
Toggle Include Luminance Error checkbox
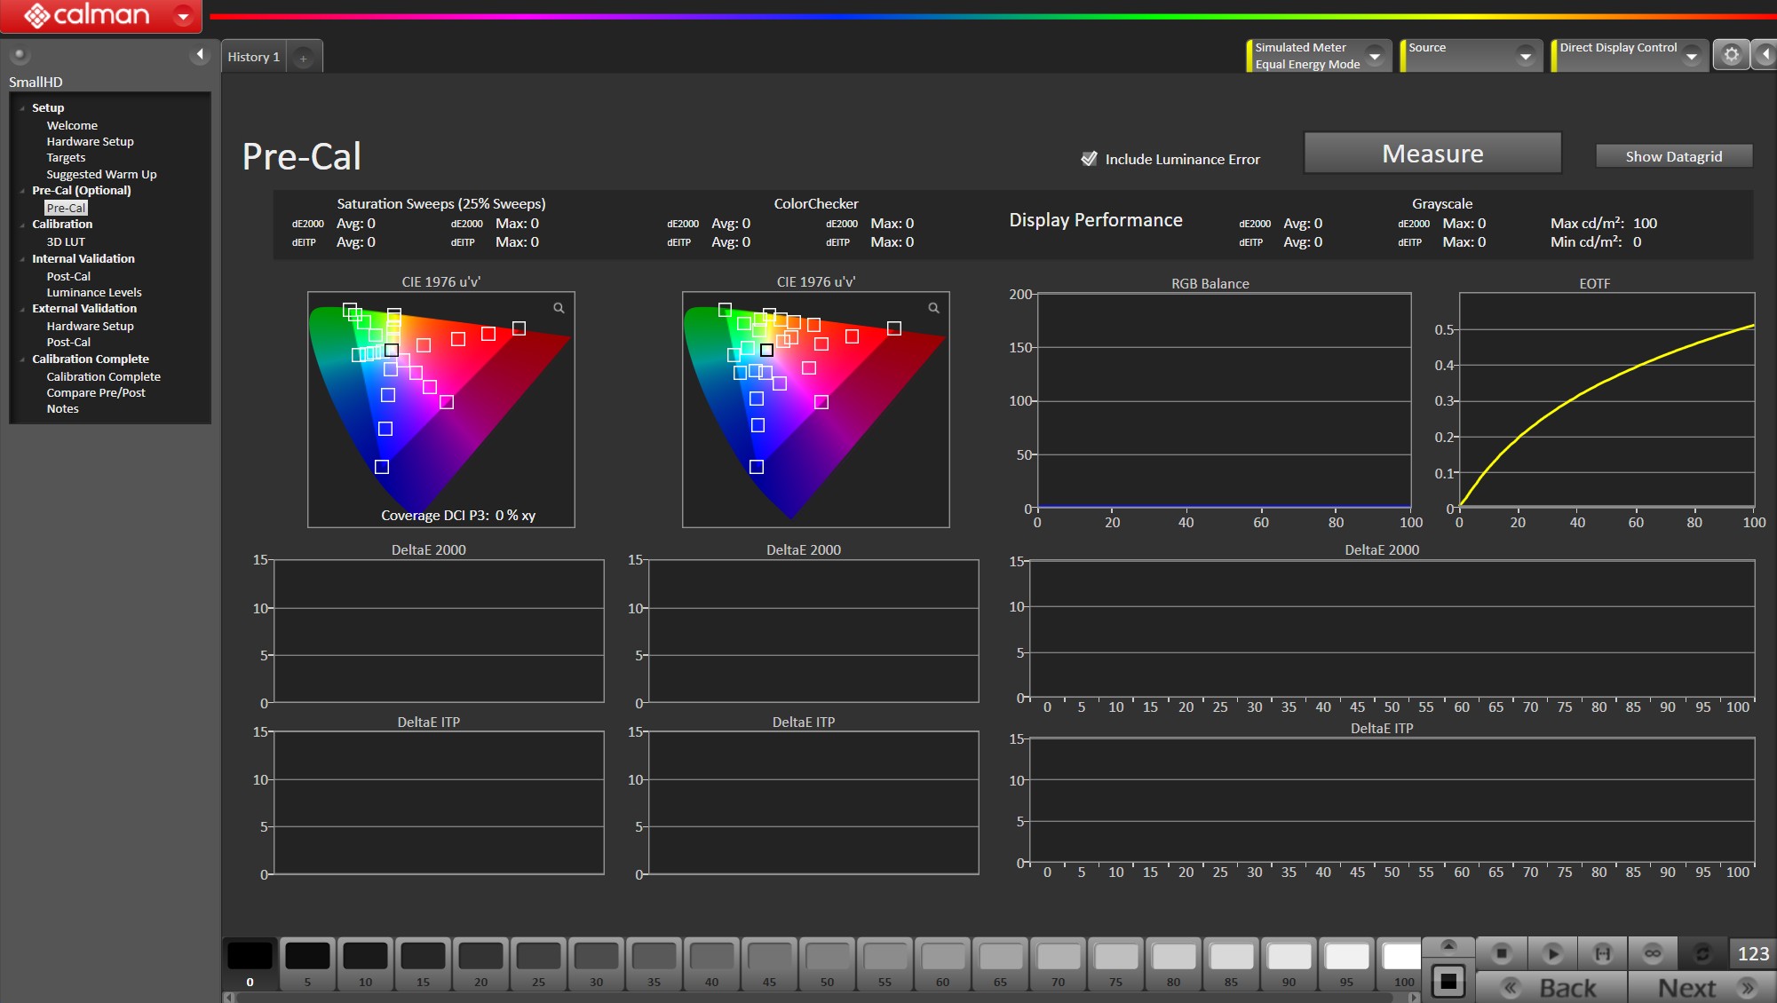pyautogui.click(x=1089, y=159)
